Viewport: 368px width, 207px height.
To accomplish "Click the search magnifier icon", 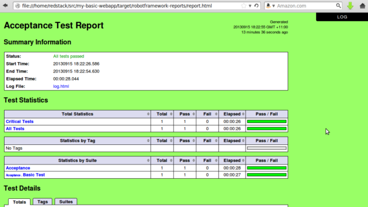I will [x=338, y=6].
